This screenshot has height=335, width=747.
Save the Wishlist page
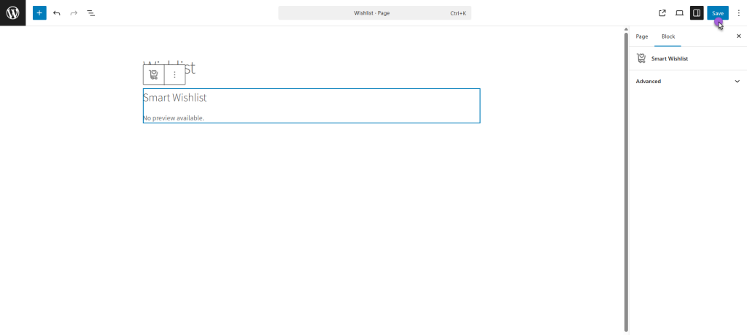717,13
